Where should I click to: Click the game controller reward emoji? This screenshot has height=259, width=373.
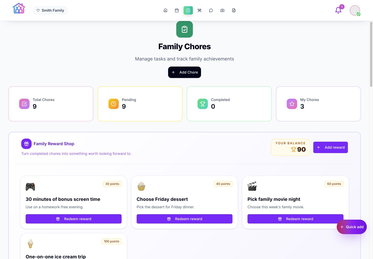[30, 186]
